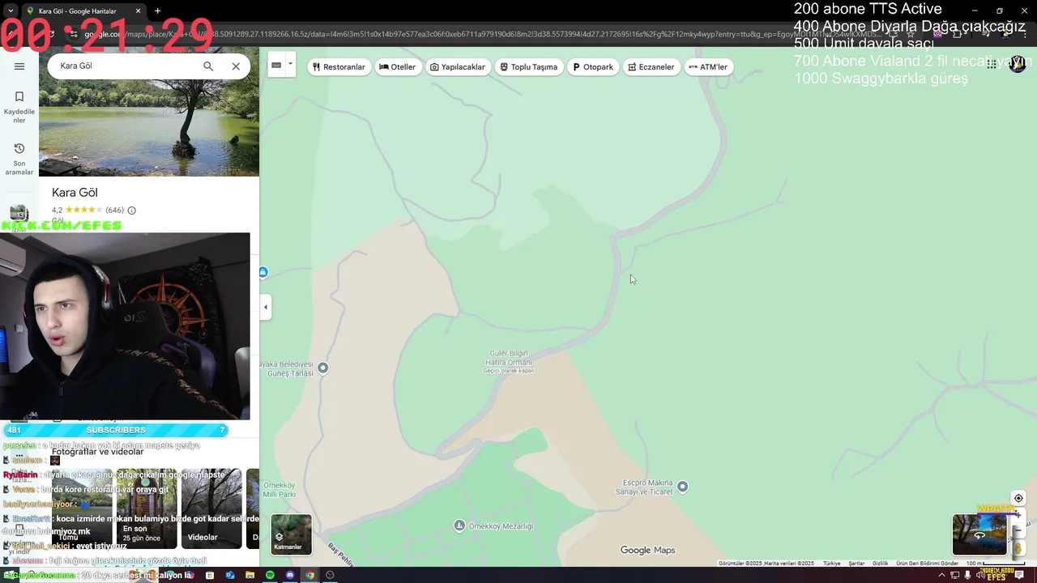Open the input tools keyboard icon
This screenshot has height=583, width=1037.
[276, 65]
